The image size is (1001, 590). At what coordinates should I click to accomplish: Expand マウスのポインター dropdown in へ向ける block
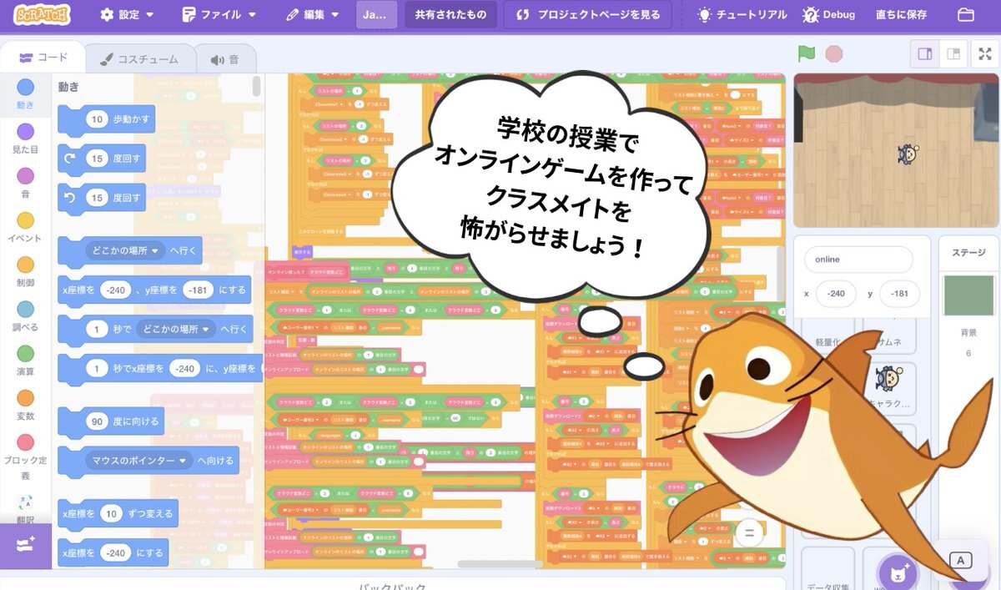(x=138, y=461)
